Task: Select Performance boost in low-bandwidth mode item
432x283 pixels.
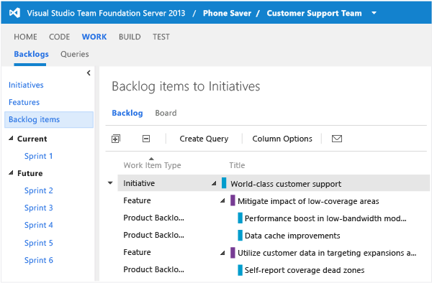Action: (325, 218)
